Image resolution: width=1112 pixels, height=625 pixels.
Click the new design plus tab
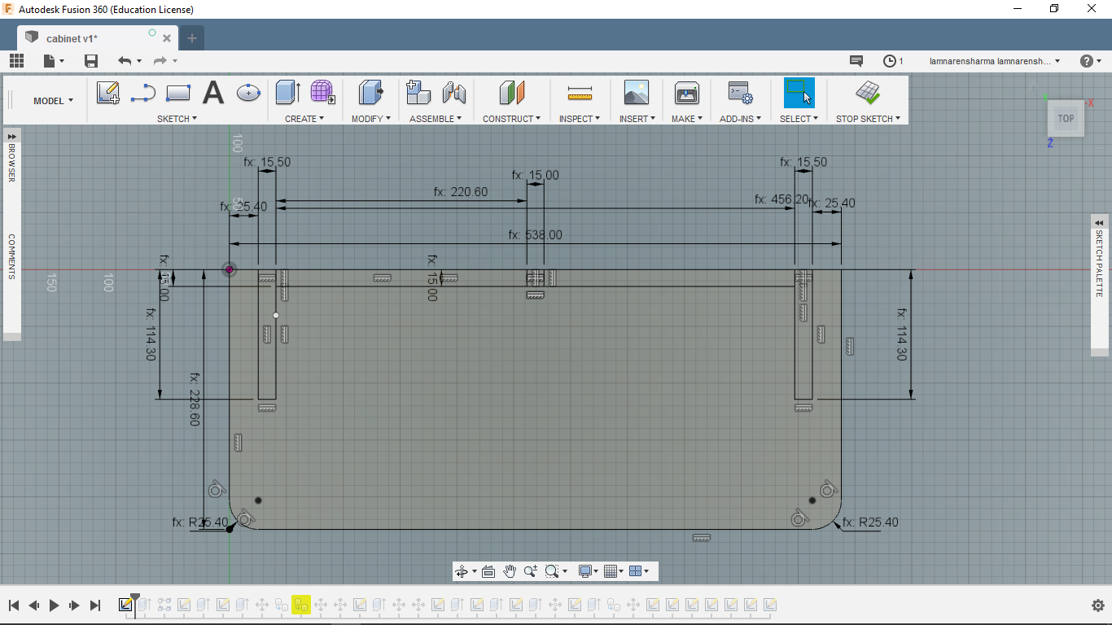pos(192,38)
